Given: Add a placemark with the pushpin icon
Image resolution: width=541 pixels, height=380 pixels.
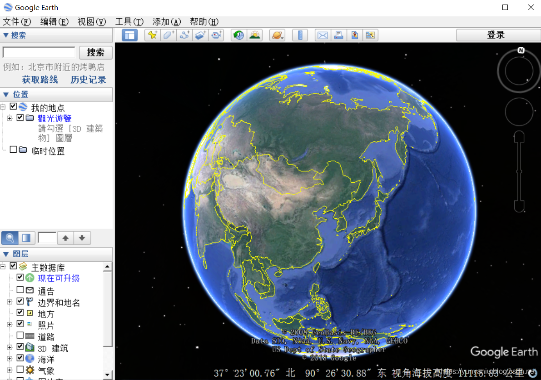Looking at the screenshot, I should (x=153, y=35).
